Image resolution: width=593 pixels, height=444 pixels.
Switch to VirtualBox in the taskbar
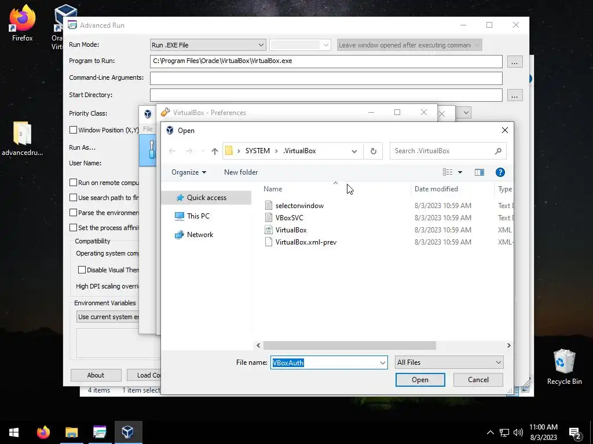(128, 432)
